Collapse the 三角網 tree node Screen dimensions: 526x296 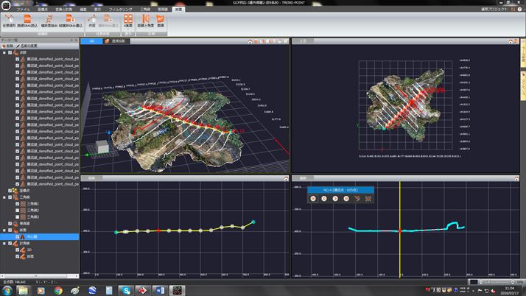(x=4, y=197)
